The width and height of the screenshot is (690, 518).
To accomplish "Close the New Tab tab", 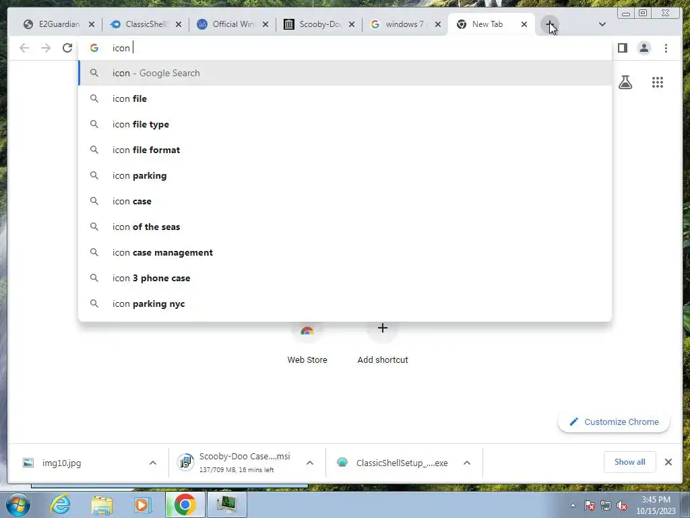I will click(x=524, y=25).
